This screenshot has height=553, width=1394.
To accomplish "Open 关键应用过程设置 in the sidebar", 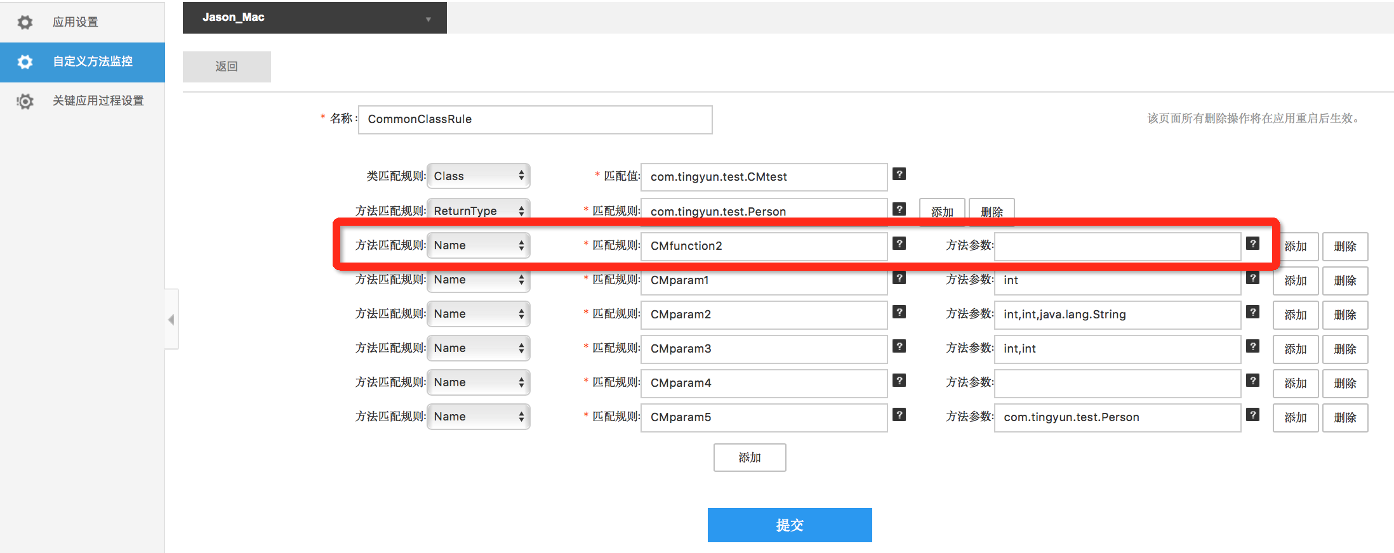I will tap(98, 101).
